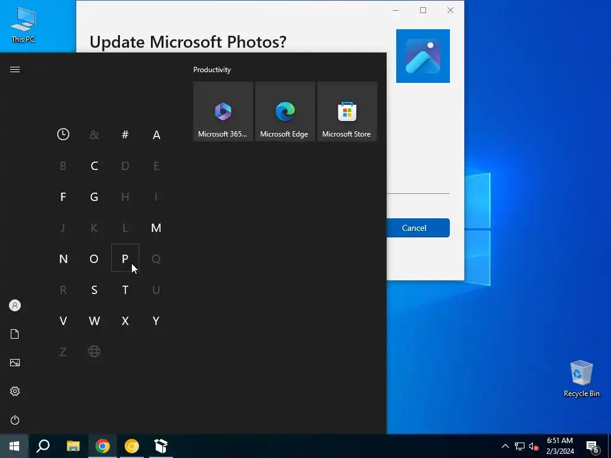Viewport: 611px width, 458px height.
Task: Jump to the # apps section
Action: pyautogui.click(x=125, y=134)
